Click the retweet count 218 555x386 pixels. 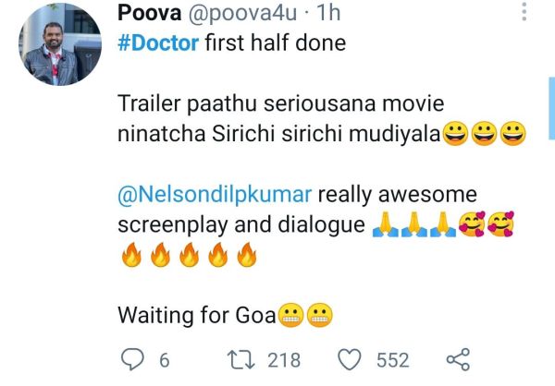coord(284,360)
